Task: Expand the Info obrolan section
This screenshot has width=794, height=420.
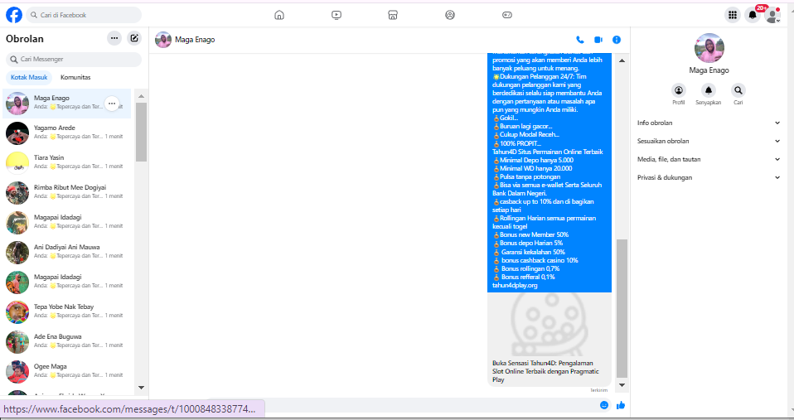Action: [x=709, y=123]
